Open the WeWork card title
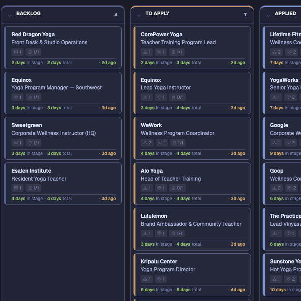301x301 pixels. [151, 125]
